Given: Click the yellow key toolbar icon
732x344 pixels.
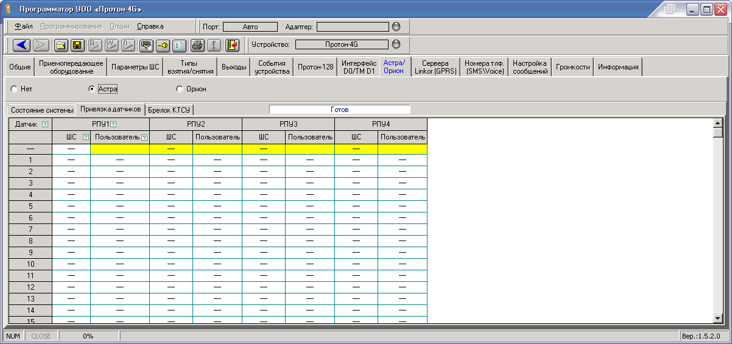Looking at the screenshot, I should [163, 44].
